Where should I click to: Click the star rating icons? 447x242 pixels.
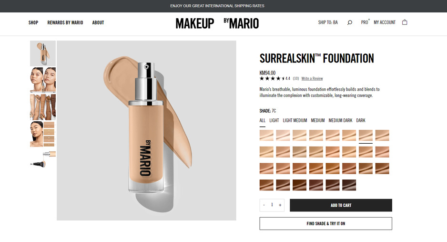coord(272,78)
